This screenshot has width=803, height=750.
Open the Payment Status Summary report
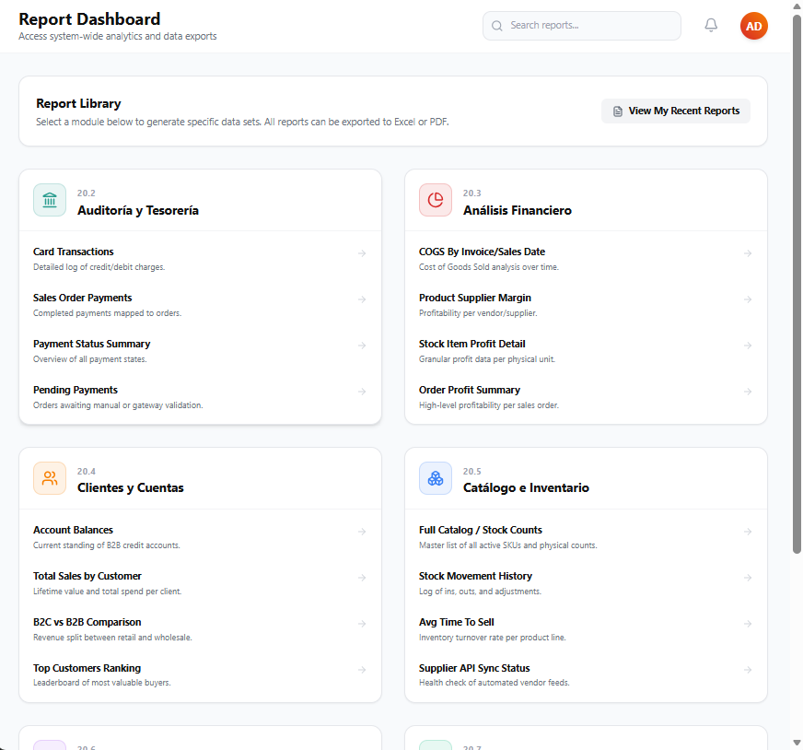[x=200, y=351]
